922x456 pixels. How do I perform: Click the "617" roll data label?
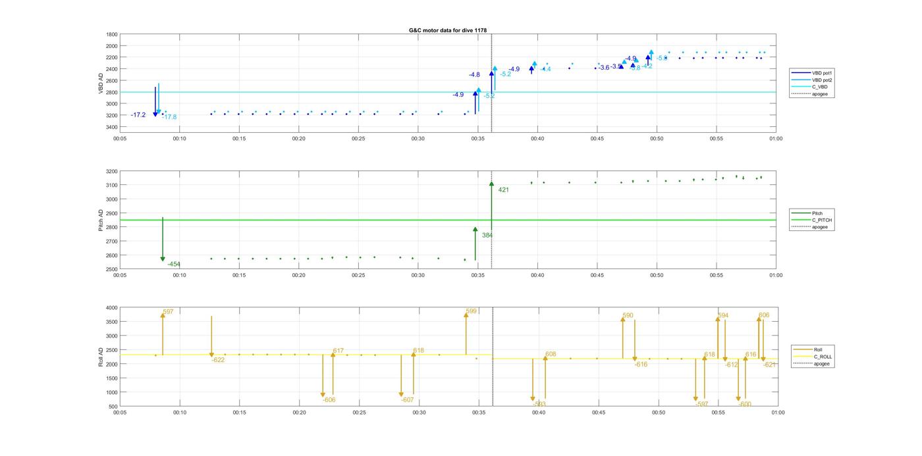(x=339, y=351)
